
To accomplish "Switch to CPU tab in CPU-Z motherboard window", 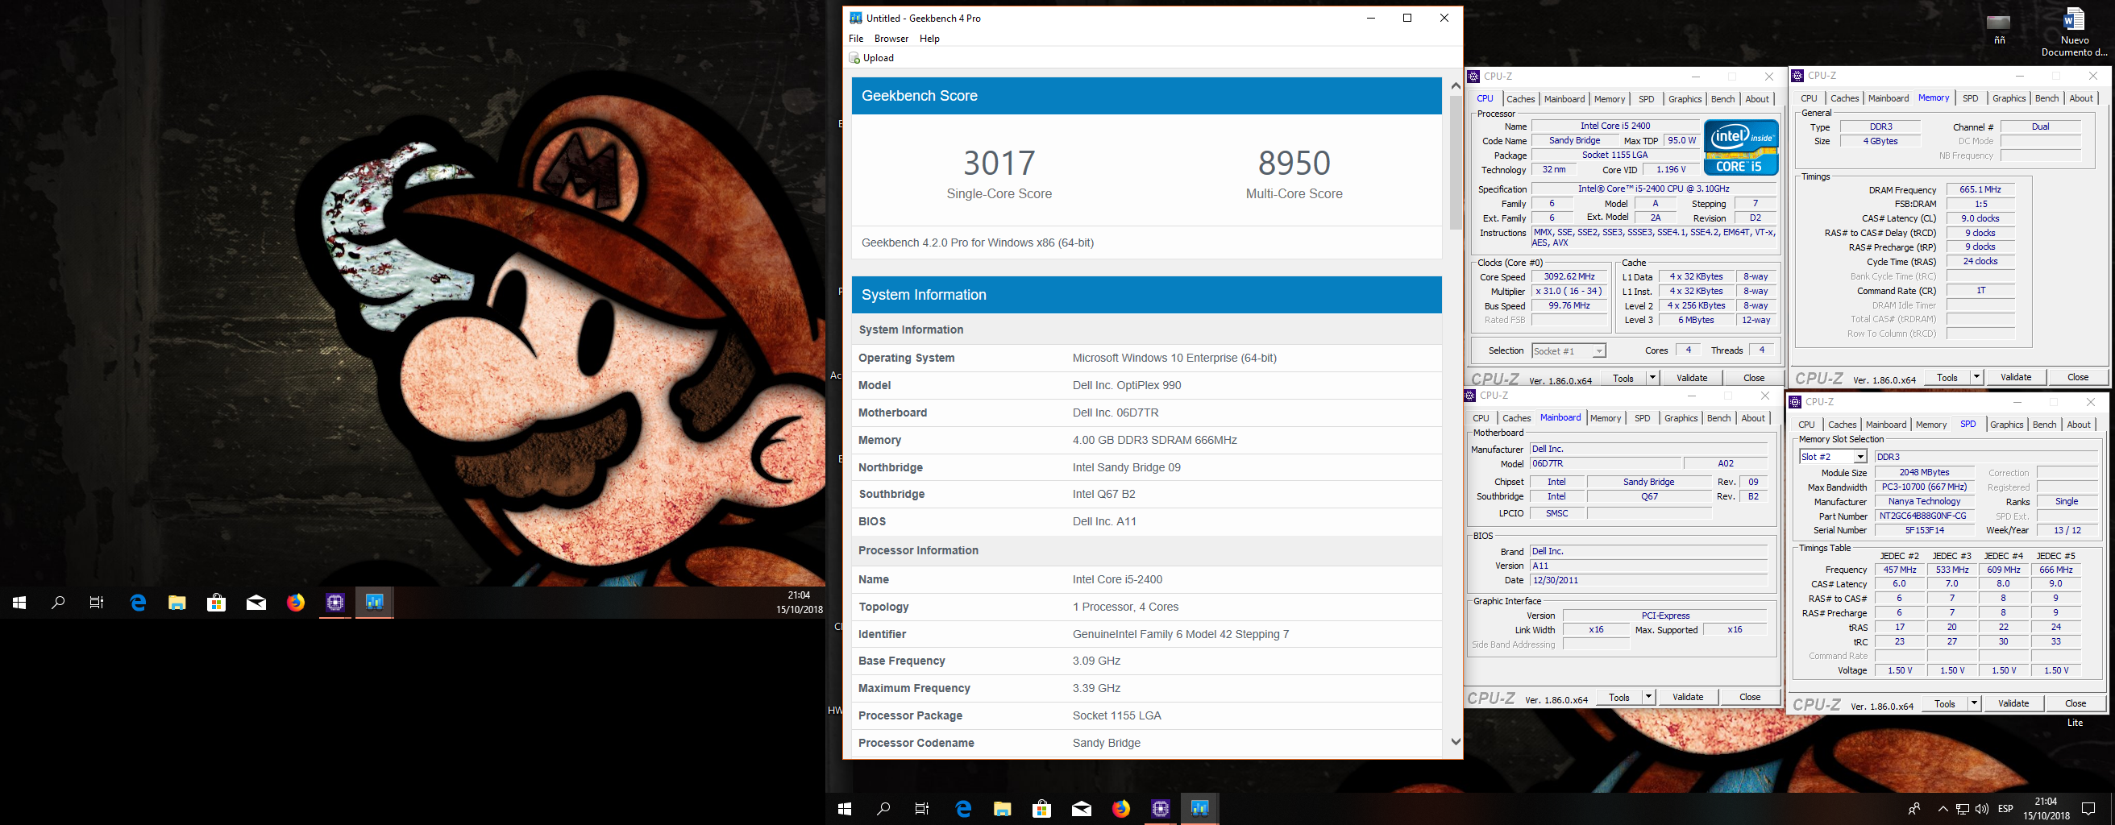I will pos(1481,419).
